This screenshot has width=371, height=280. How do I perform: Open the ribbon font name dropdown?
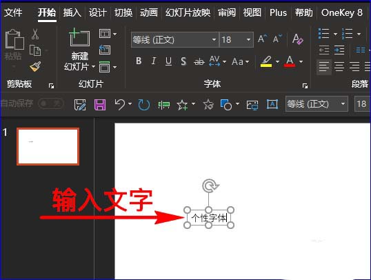(x=214, y=40)
